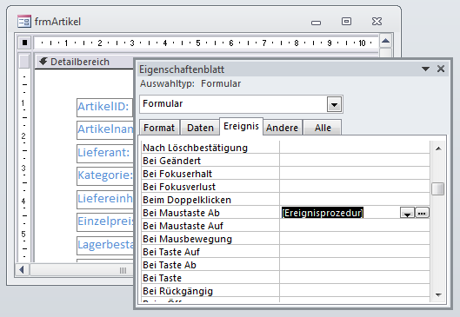Click the Bei Fokuserhalt property value

[x=355, y=174]
